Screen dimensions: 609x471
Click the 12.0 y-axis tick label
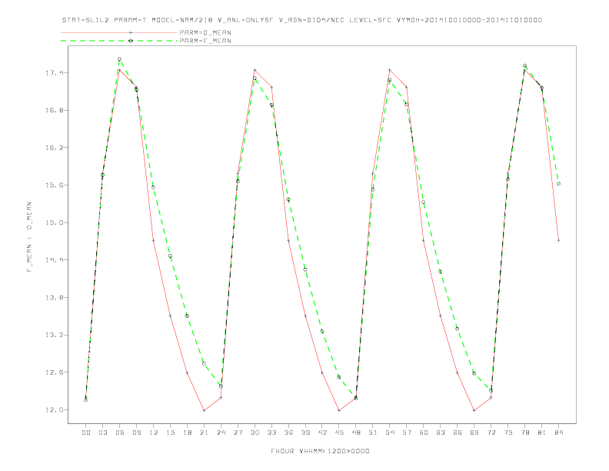tap(54, 410)
